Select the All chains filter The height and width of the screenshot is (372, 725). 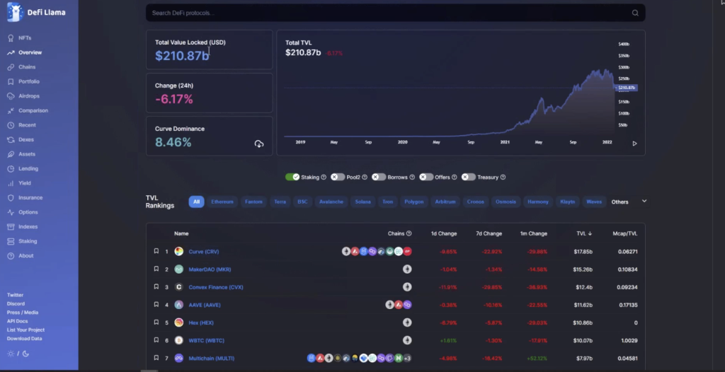coord(197,202)
